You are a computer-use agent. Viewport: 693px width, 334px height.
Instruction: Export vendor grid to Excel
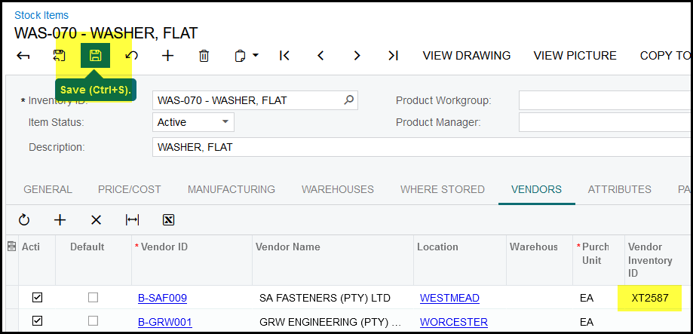169,219
